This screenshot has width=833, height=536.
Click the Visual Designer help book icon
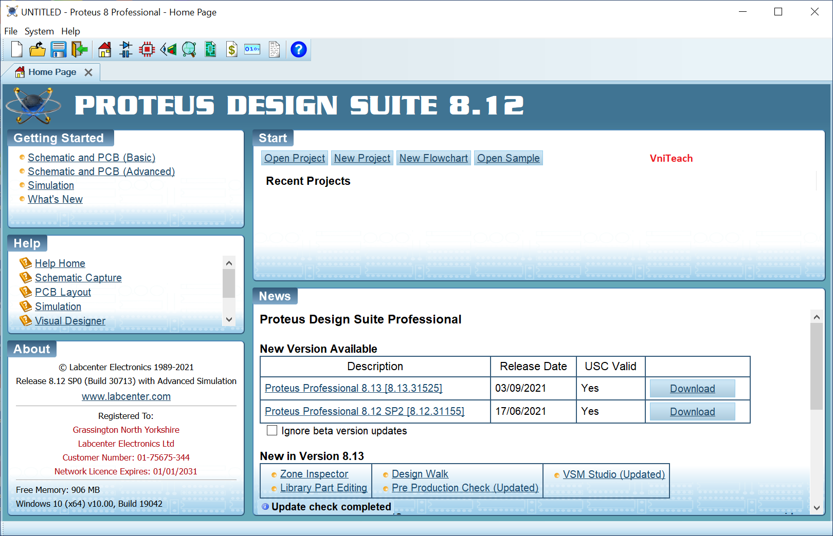26,321
